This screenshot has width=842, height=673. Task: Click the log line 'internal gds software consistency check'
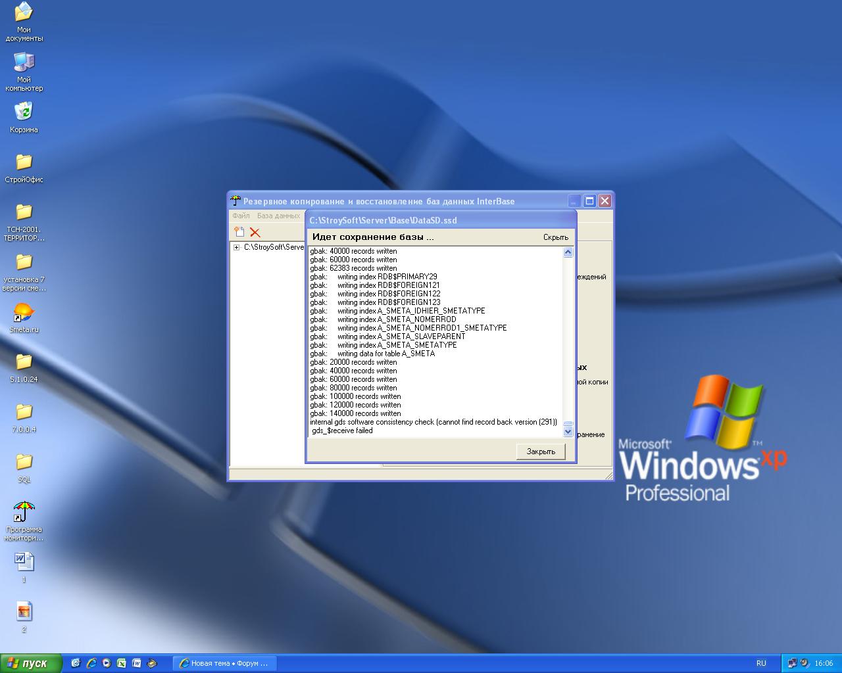point(433,422)
